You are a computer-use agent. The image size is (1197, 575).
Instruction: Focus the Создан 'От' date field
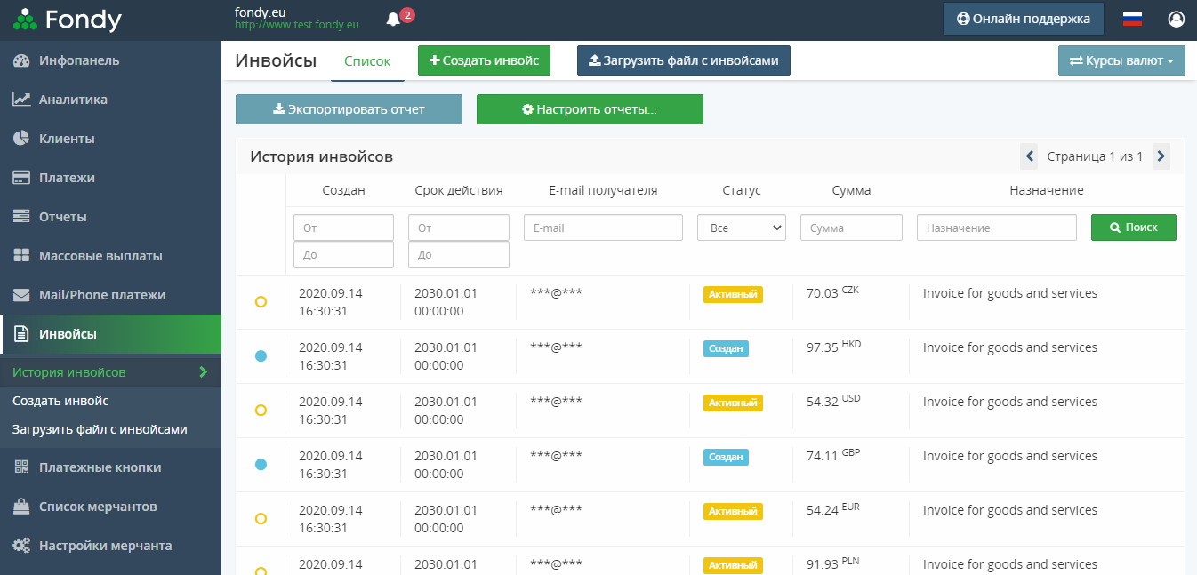[343, 228]
